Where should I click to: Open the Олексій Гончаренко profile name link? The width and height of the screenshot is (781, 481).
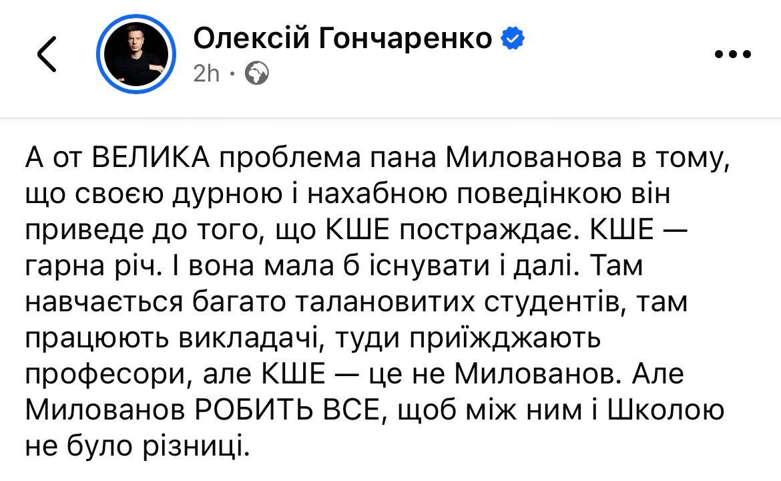coord(342,38)
